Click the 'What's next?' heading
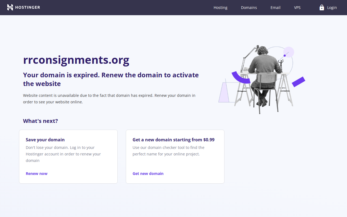Viewport: 347px width, 217px height. click(40, 121)
